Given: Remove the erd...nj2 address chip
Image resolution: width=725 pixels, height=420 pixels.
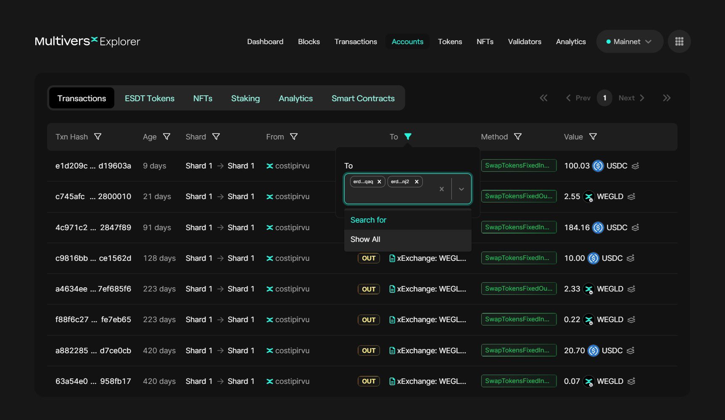Looking at the screenshot, I should click(416, 181).
